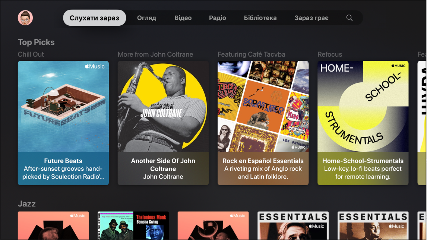427x240 pixels.
Task: Click the Top Picks section heading
Action: pyautogui.click(x=36, y=42)
